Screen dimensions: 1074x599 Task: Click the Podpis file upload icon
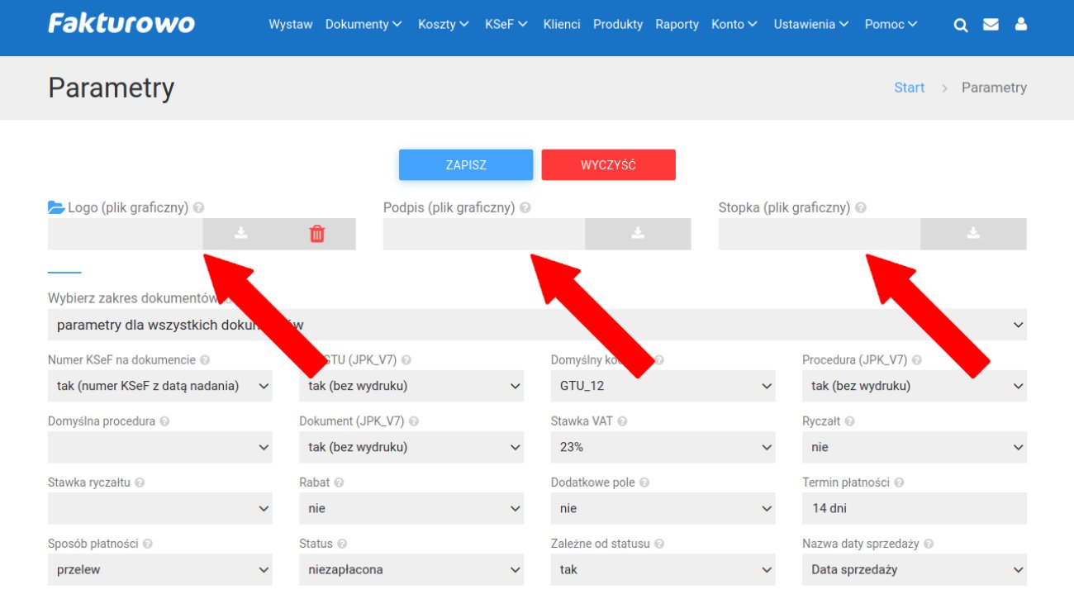click(x=638, y=234)
